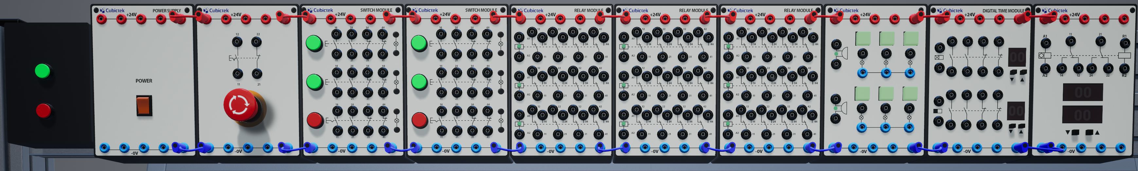This screenshot has height=171, width=1138.
Task: Push the green button on the black control box
Action: (x=43, y=71)
